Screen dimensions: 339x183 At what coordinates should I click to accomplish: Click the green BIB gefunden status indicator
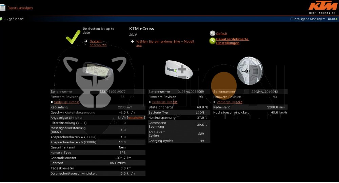pos(1,19)
